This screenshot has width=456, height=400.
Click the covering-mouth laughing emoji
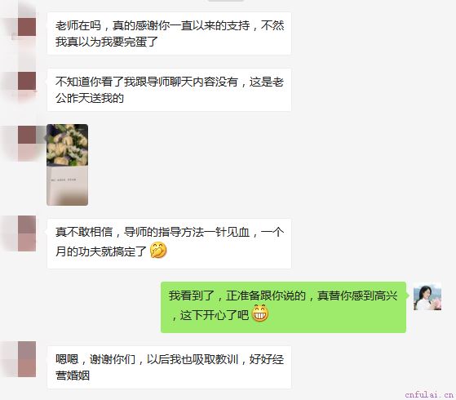[158, 251]
